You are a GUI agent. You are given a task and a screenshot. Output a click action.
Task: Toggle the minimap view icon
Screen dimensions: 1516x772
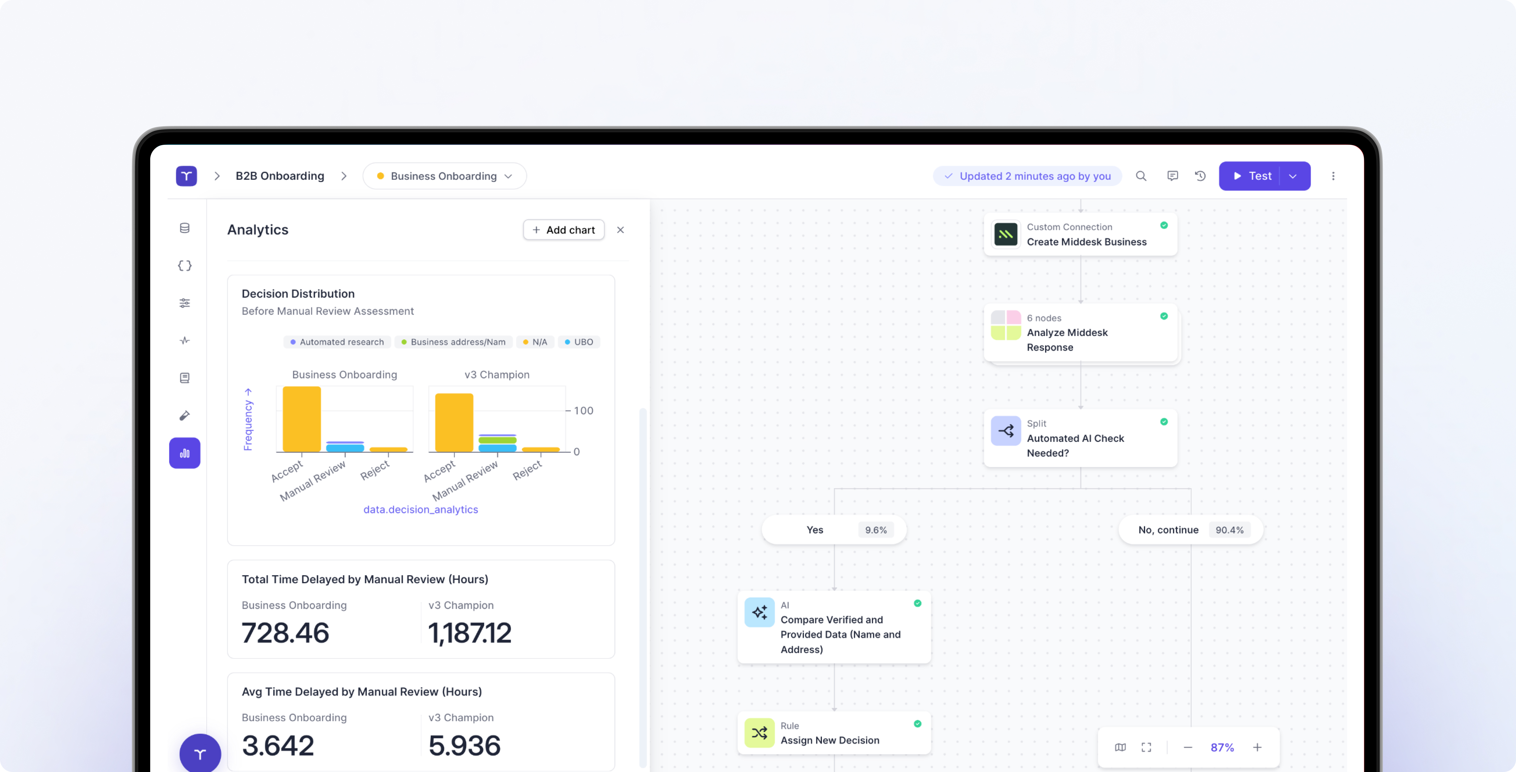(1120, 747)
